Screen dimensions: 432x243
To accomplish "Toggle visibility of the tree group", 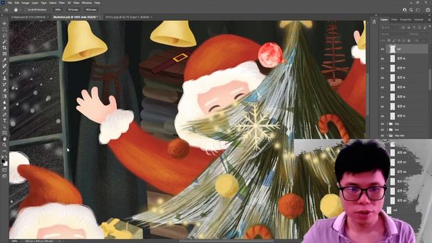I will coord(383,130).
